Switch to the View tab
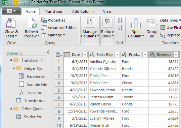Viewport: 181px width, 128px height. pyautogui.click(x=107, y=11)
